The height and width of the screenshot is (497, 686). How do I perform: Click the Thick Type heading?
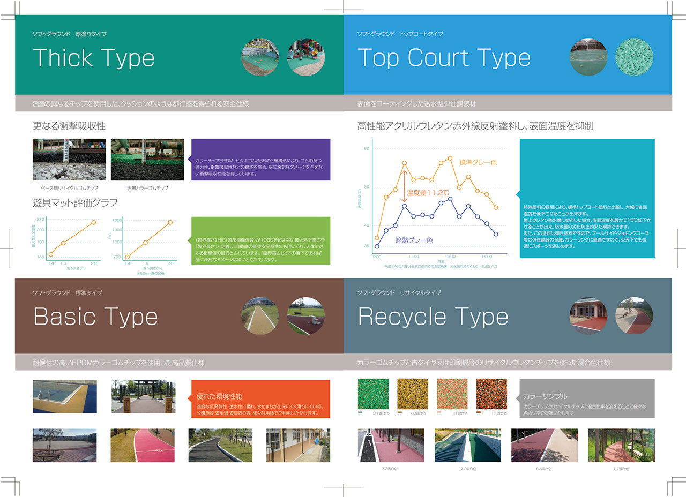click(x=94, y=58)
